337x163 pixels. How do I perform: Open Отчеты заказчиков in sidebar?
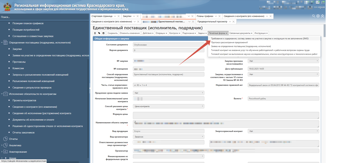pyautogui.click(x=24, y=133)
